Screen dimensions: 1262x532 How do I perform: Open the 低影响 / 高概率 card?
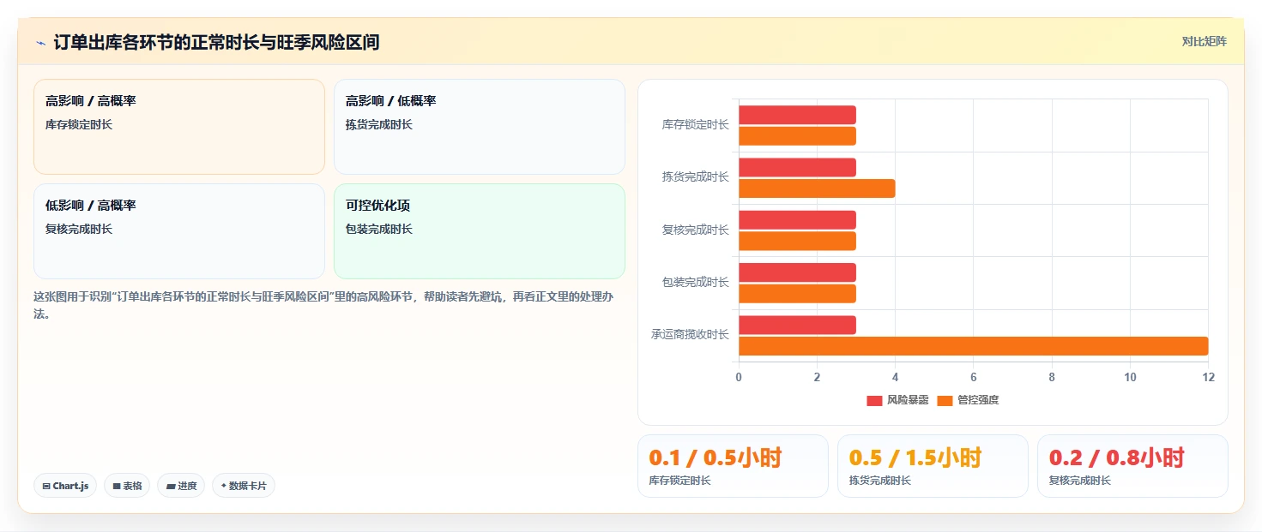coord(179,231)
